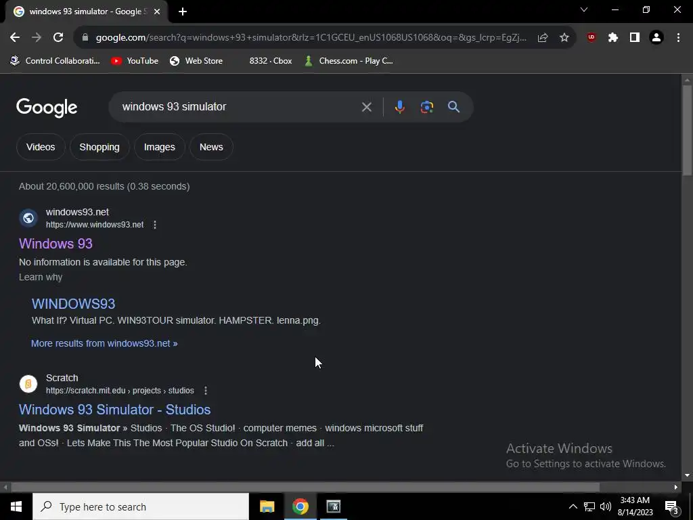Clear the search box text
The height and width of the screenshot is (520, 693).
pyautogui.click(x=366, y=107)
